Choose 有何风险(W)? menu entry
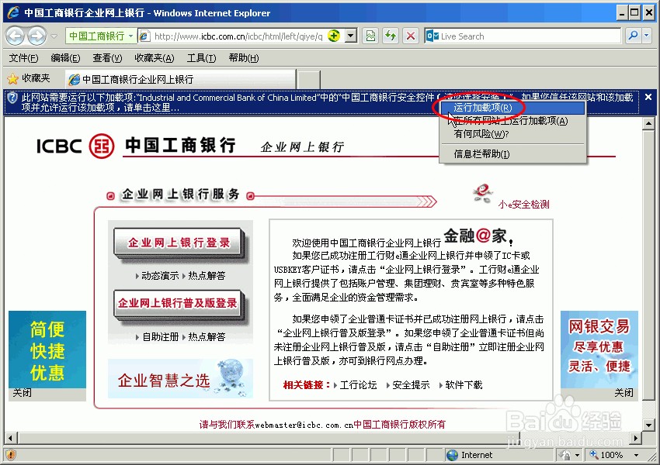This screenshot has height=465, width=660. point(512,134)
